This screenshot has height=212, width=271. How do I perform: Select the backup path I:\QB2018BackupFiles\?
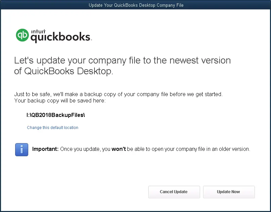[x=55, y=115]
